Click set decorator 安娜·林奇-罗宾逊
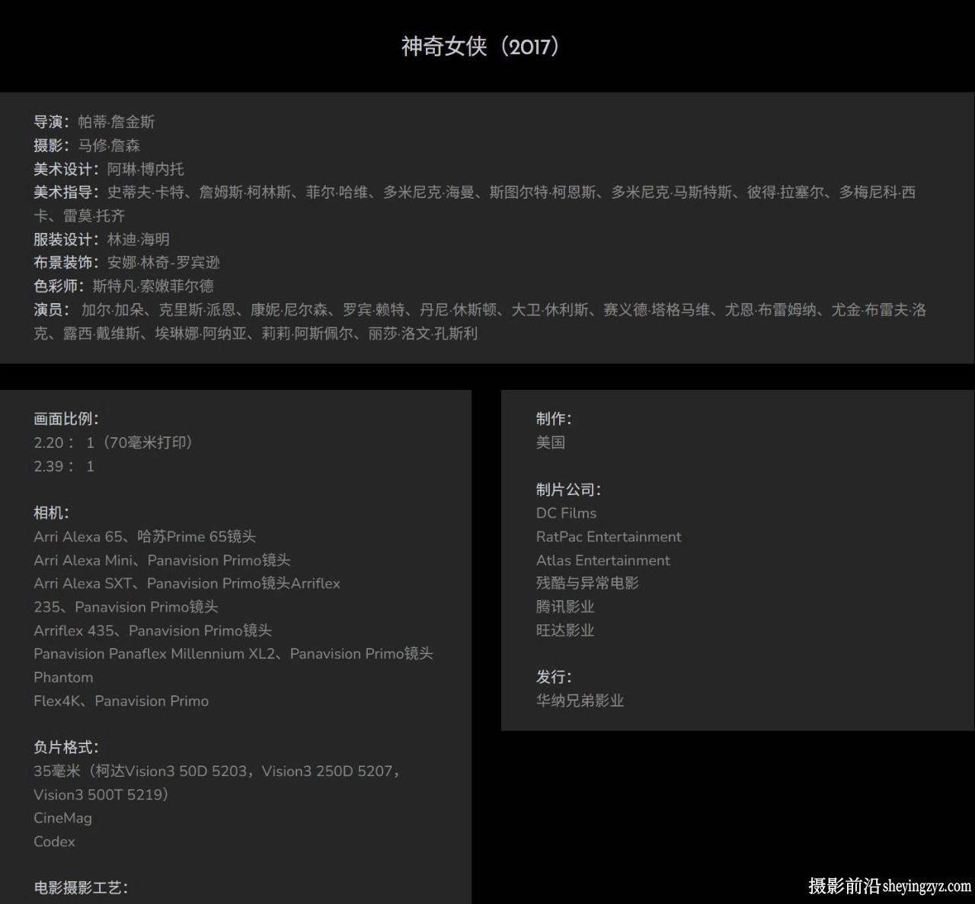 (164, 262)
